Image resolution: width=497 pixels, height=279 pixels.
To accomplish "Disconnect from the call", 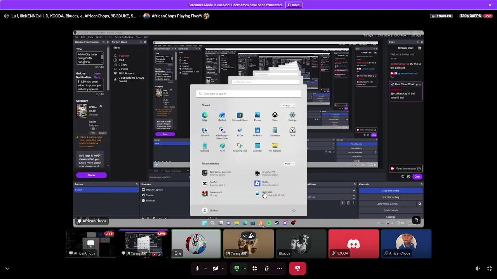I will click(x=297, y=268).
